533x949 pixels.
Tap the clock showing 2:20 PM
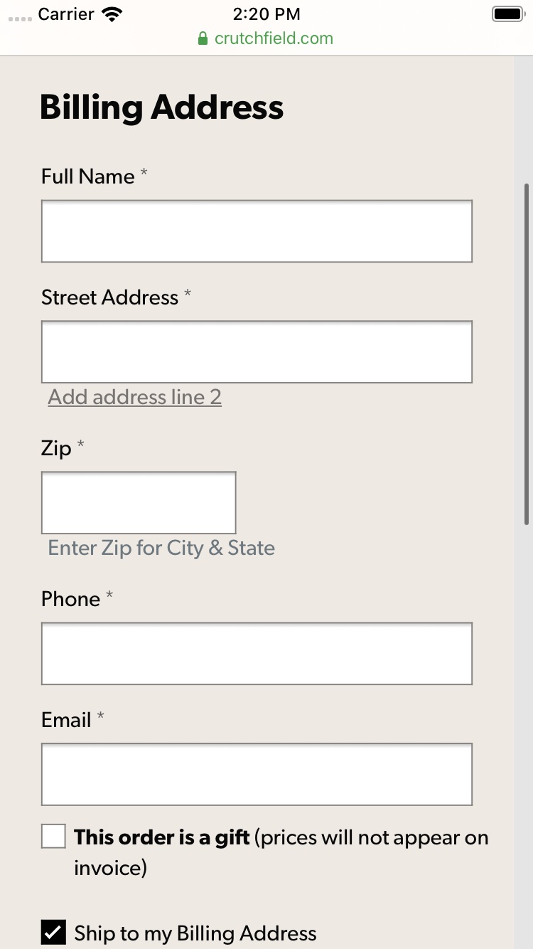point(266,14)
